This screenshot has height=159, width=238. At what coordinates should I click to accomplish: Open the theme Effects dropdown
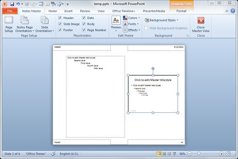[131, 30]
